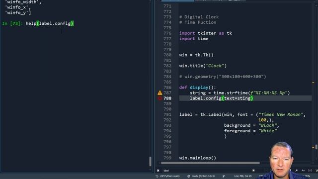Click line number 771

(167, 6)
